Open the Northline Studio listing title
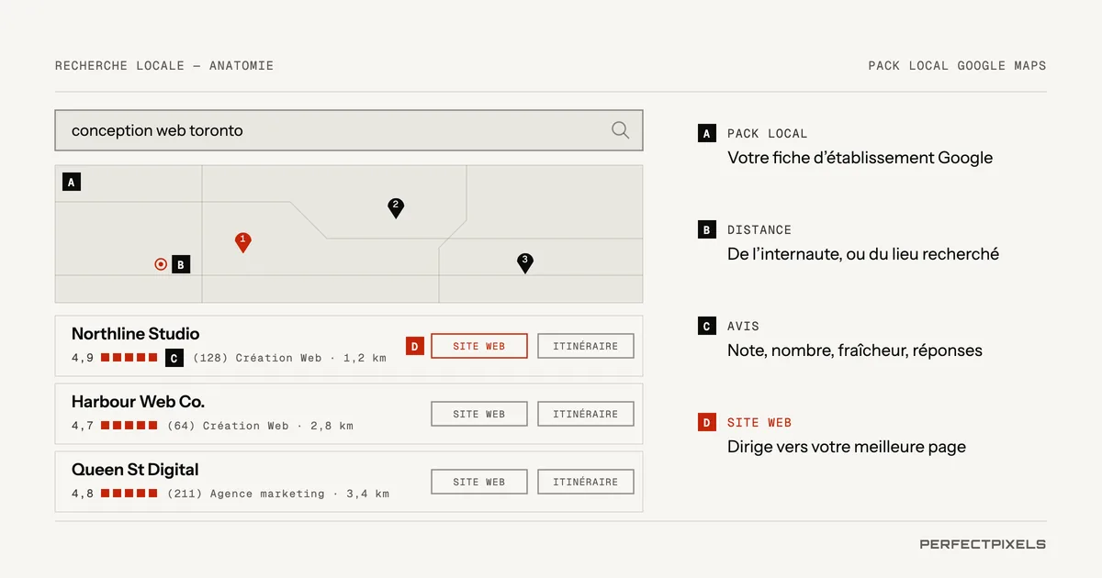 [x=135, y=334]
